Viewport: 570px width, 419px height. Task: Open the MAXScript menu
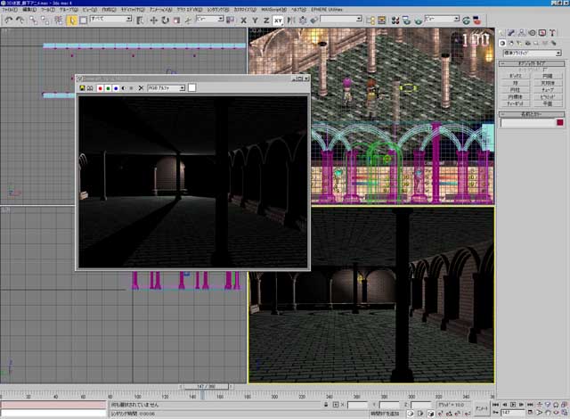(273, 10)
